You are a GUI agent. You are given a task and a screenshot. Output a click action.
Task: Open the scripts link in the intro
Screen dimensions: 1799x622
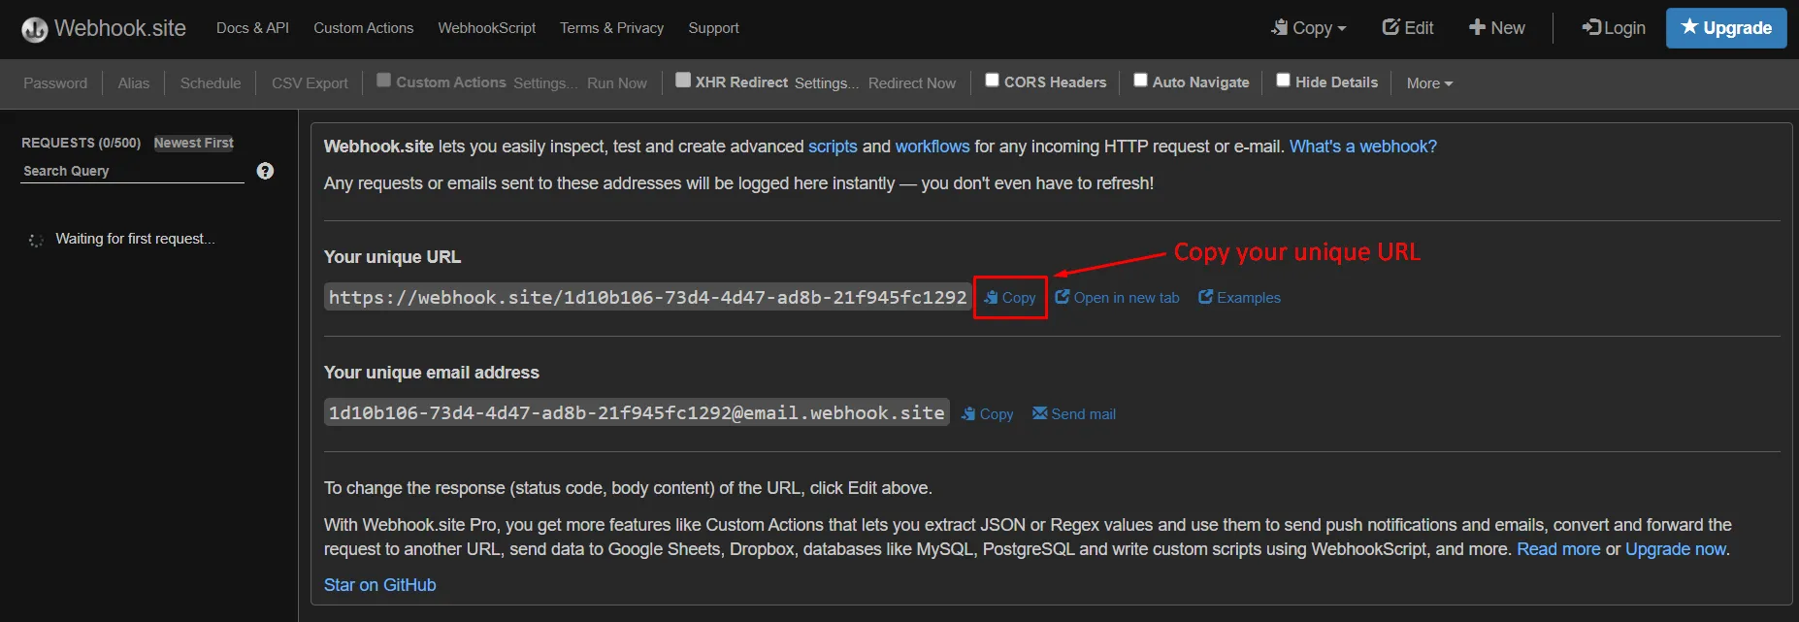tap(833, 147)
